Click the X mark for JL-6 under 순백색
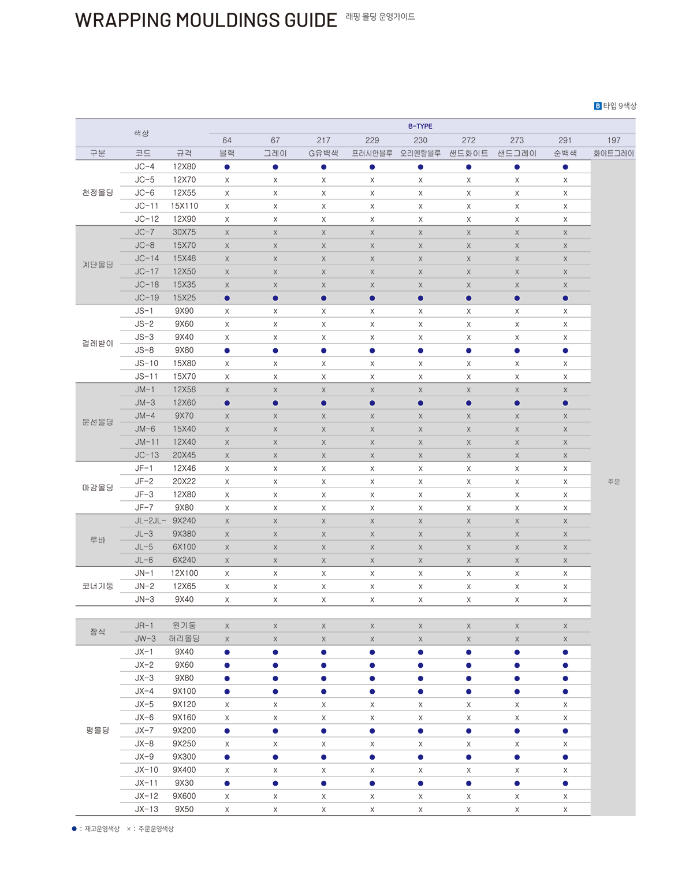Viewport: 693px width, 874px height. pos(565,560)
